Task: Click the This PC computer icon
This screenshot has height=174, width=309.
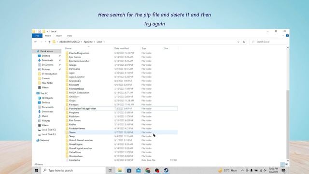Action: (38, 93)
